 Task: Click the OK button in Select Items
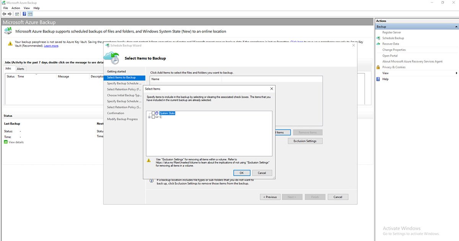tap(242, 173)
